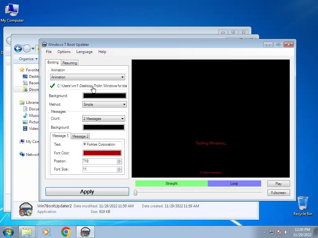
Task: Click the purple Loop timeline section
Action: tap(234, 183)
